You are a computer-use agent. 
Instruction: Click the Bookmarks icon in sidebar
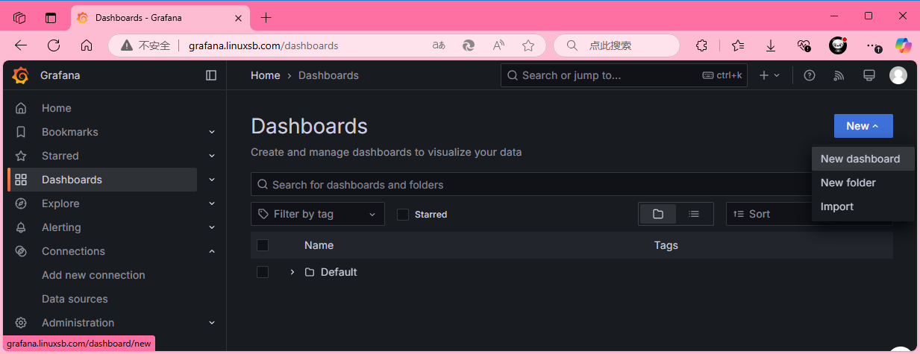tap(21, 132)
